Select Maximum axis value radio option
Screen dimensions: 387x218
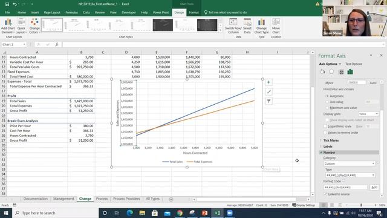click(x=328, y=108)
